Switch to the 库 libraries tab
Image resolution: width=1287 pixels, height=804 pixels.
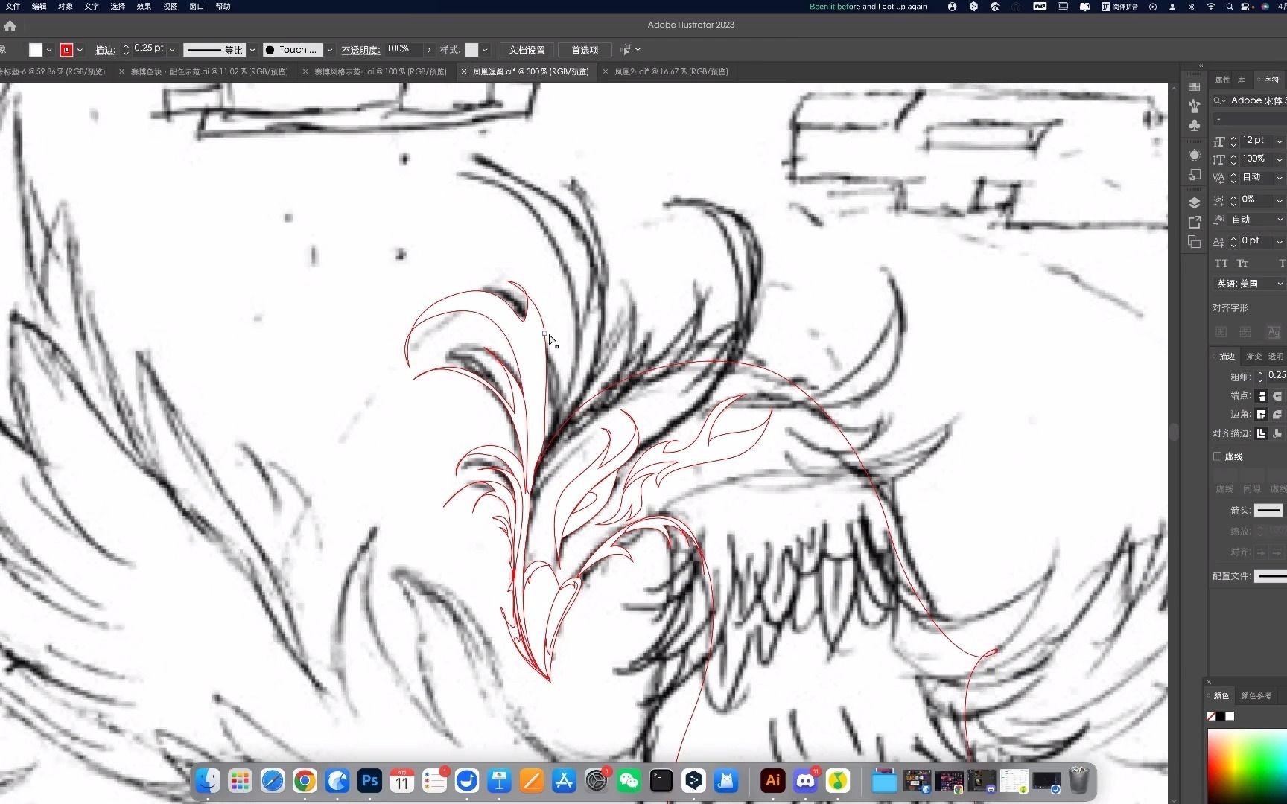(1242, 80)
